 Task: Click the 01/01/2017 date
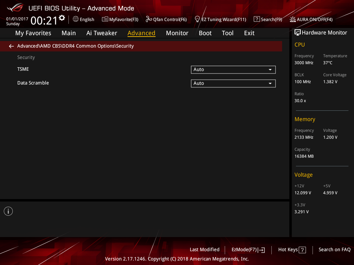(17, 19)
